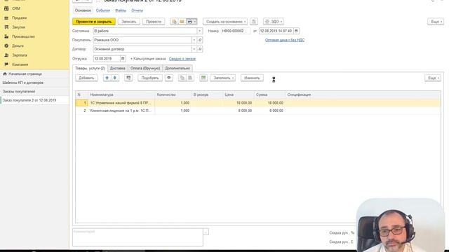Click the Записать button
The height and width of the screenshot is (252, 449).
(129, 22)
